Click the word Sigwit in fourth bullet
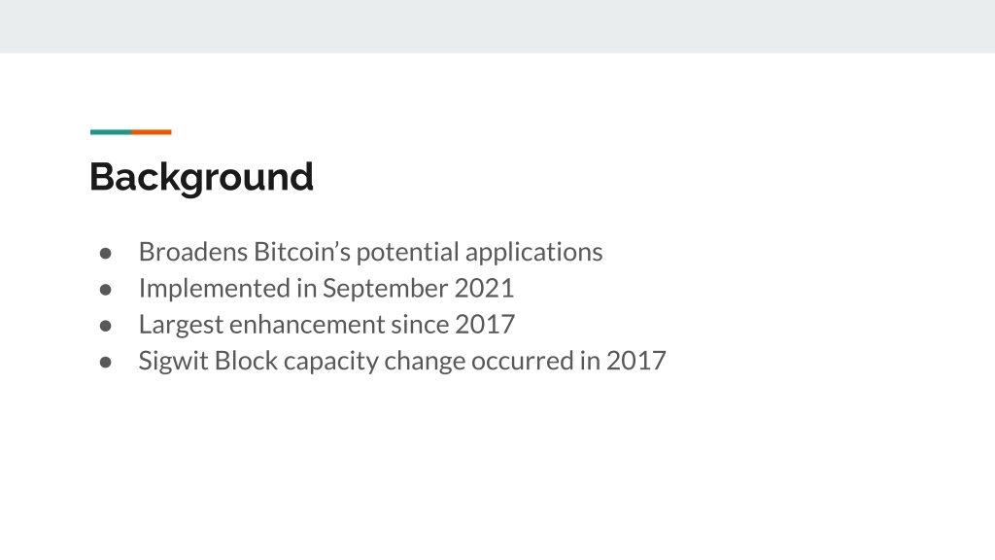The height and width of the screenshot is (560, 995). (x=174, y=362)
